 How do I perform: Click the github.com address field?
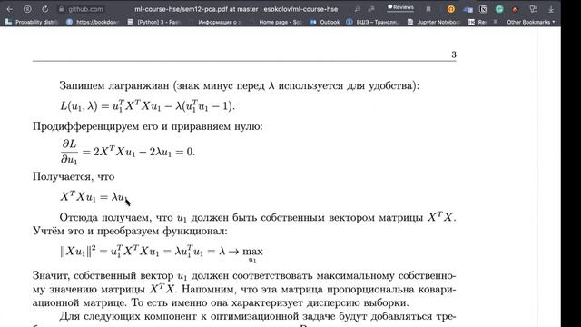85,9
